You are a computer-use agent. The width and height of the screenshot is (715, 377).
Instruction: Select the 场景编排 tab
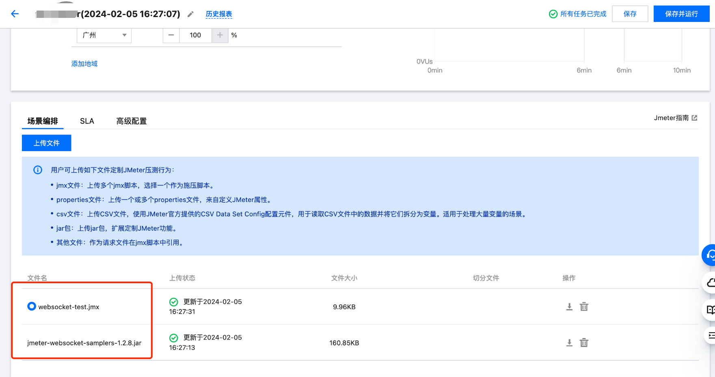[x=43, y=121]
